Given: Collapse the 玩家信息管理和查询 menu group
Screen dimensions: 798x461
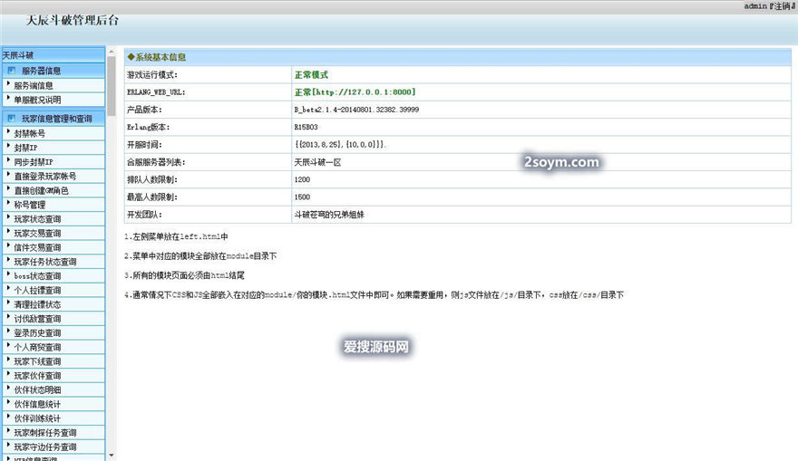Looking at the screenshot, I should [56, 119].
